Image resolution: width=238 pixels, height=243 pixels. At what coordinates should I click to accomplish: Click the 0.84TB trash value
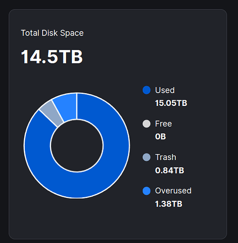pyautogui.click(x=170, y=171)
